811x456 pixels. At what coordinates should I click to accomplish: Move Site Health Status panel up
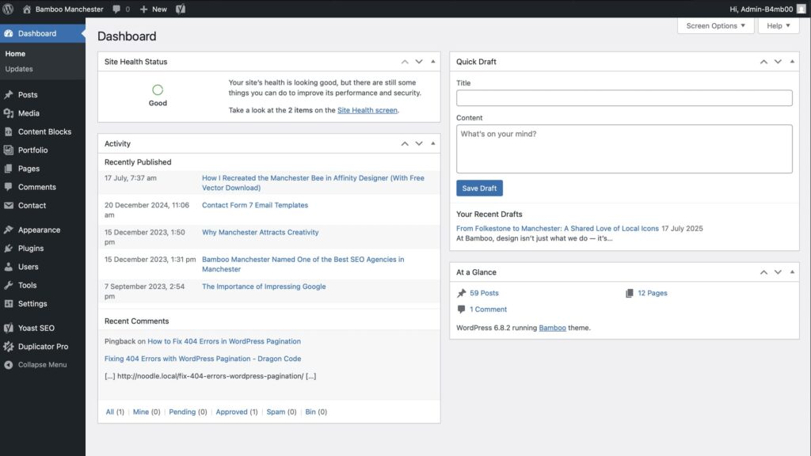pyautogui.click(x=405, y=62)
